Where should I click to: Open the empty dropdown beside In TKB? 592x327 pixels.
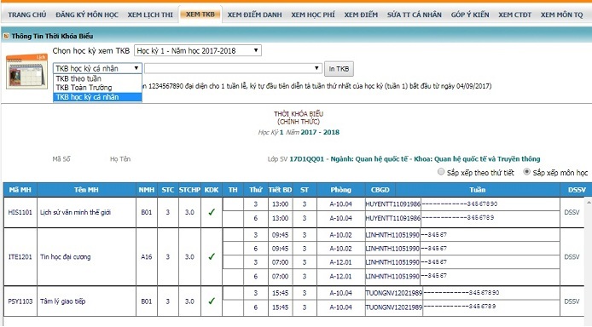233,68
